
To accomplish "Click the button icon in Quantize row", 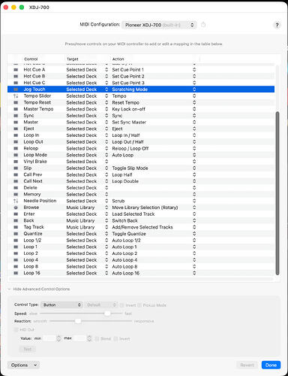I will pyautogui.click(x=16, y=234).
